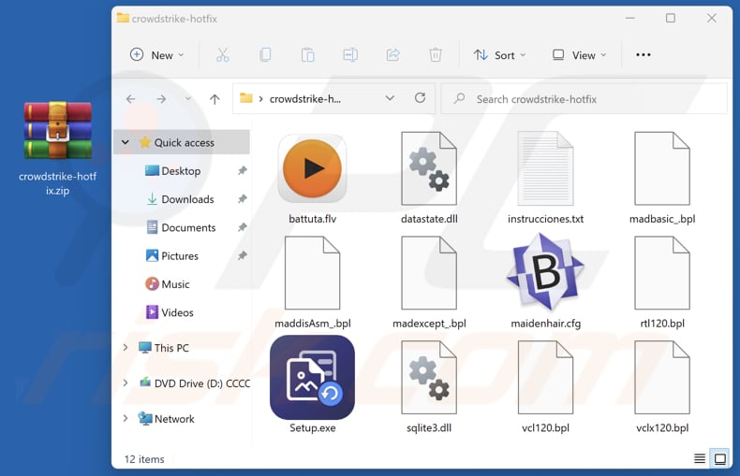Maximize the crowdstrike-hotfix window
This screenshot has width=740, height=476.
[670, 18]
